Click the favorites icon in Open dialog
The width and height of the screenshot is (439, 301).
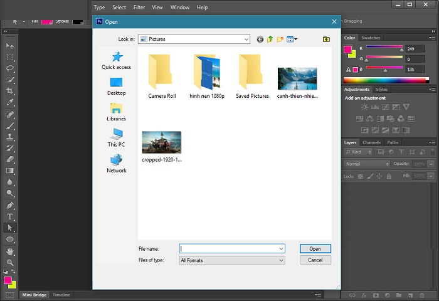coord(326,40)
